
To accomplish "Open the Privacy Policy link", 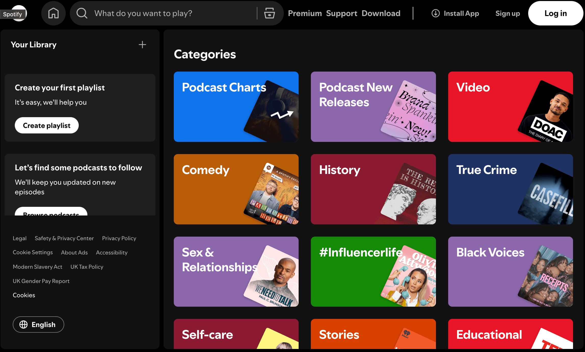I will [x=119, y=238].
